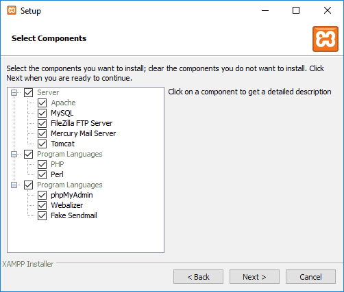Select the Apache tree item label
Viewport: 344px width, 292px height.
(x=63, y=103)
